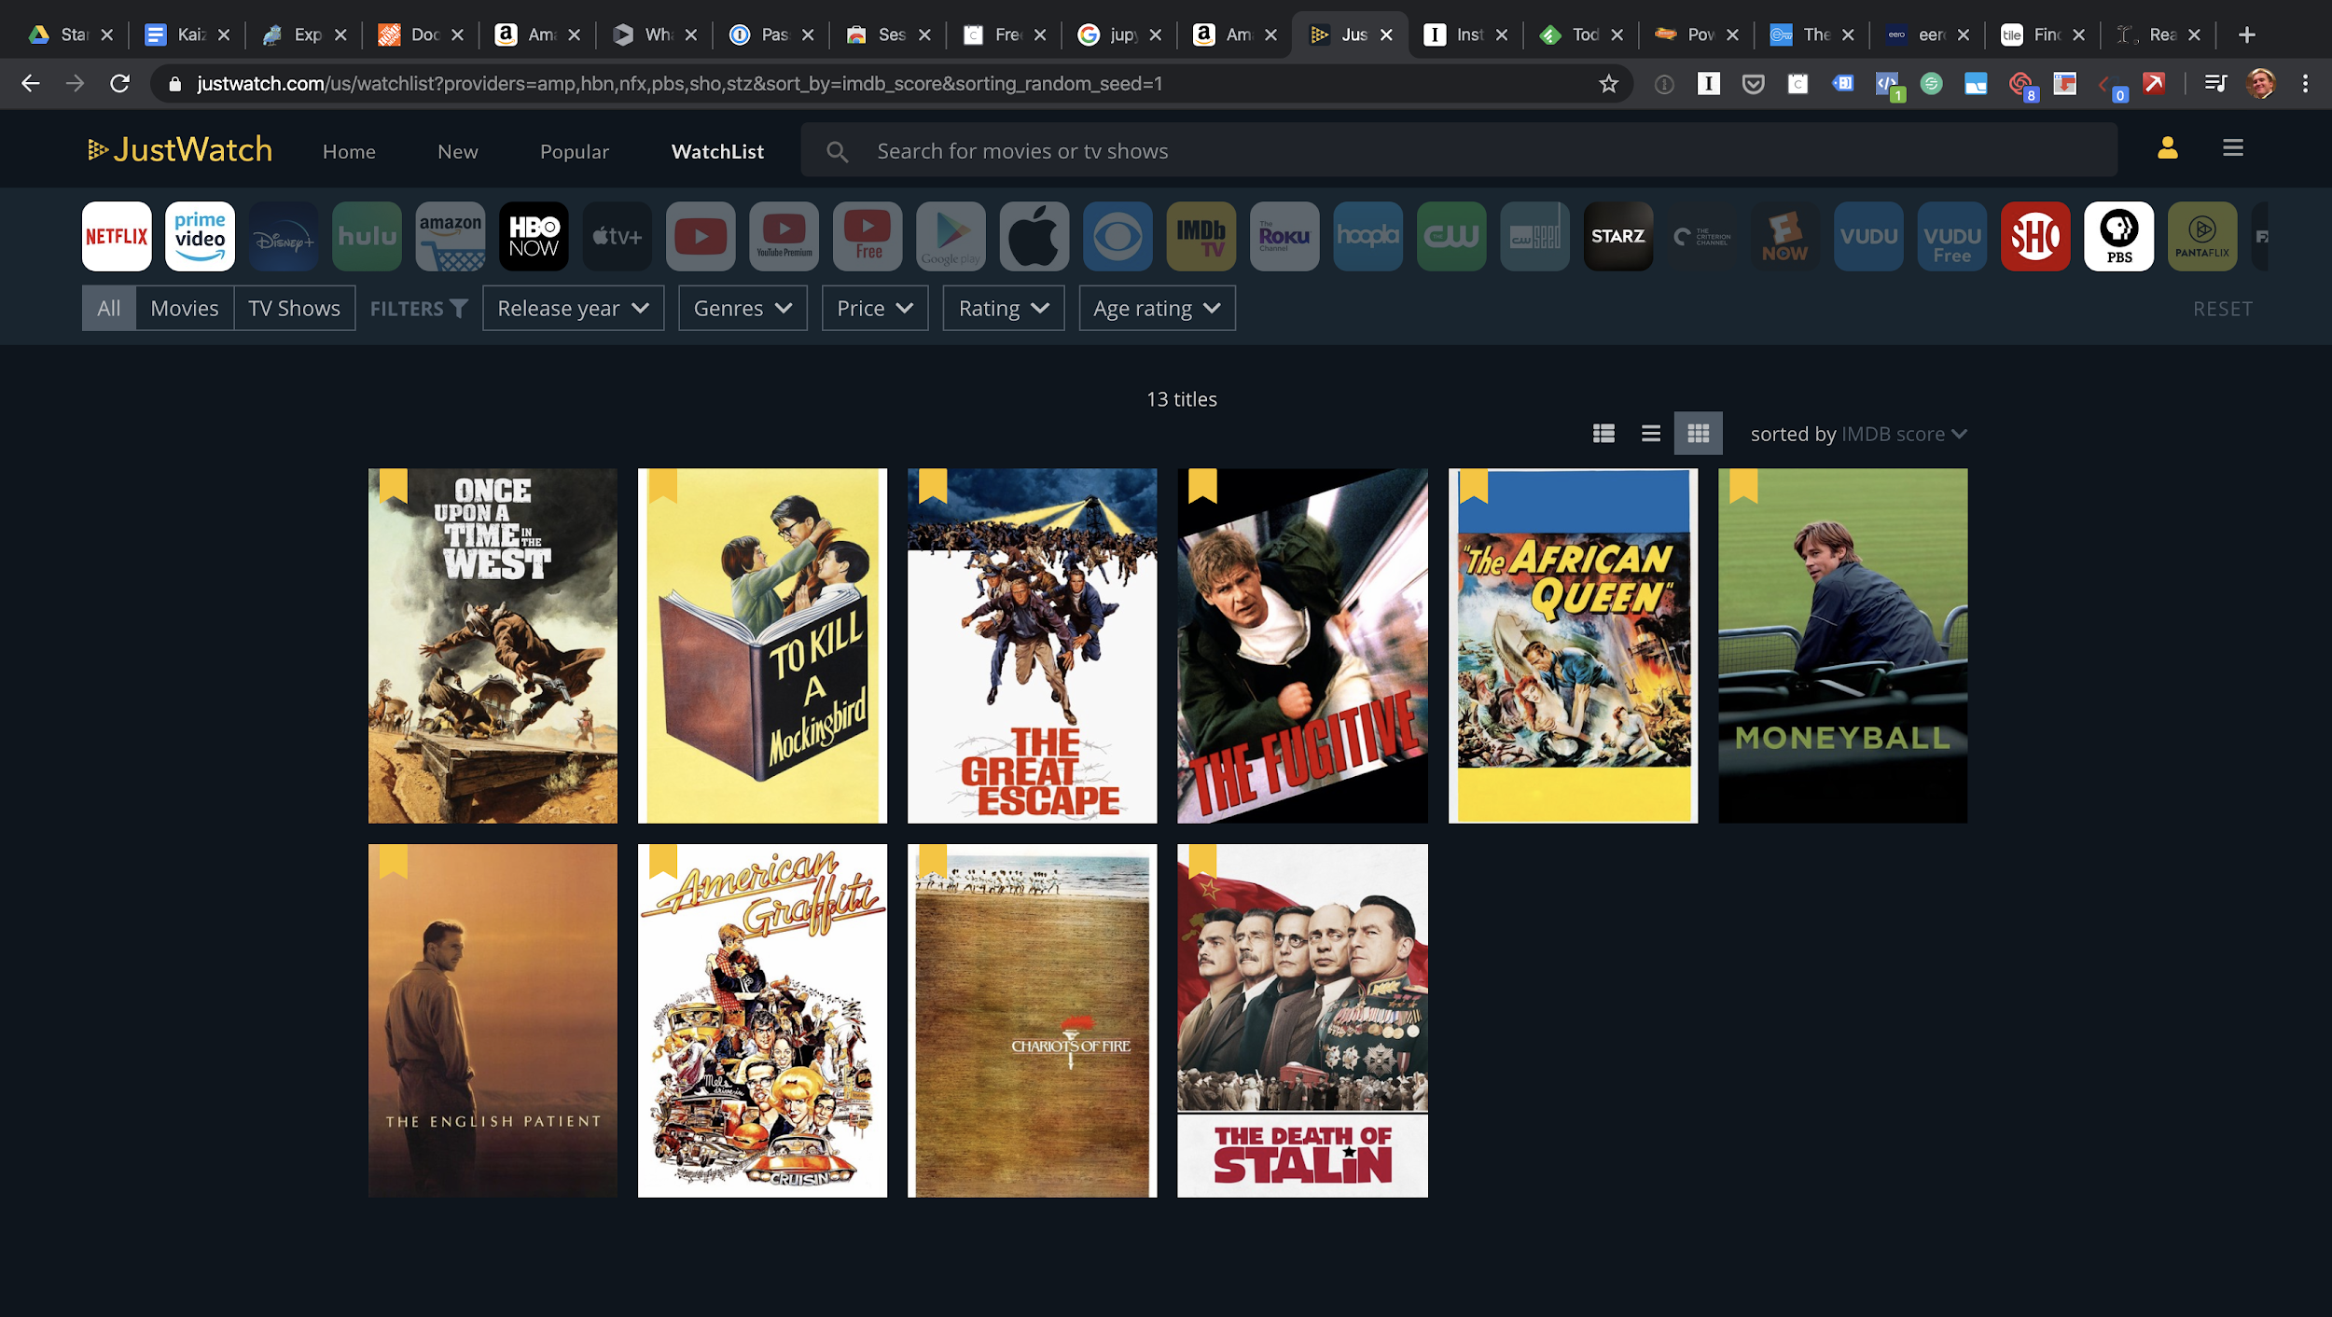Screen dimensions: 2332x1317
Task: Click the Criterion Channel provider icon
Action: (1701, 236)
